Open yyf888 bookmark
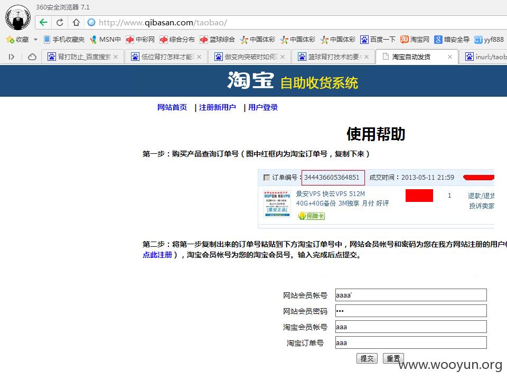Viewport: 507px width, 380px height. (x=489, y=40)
